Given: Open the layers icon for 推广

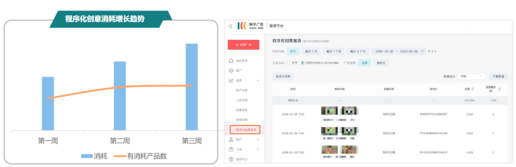Looking at the screenshot, I should [230, 70].
